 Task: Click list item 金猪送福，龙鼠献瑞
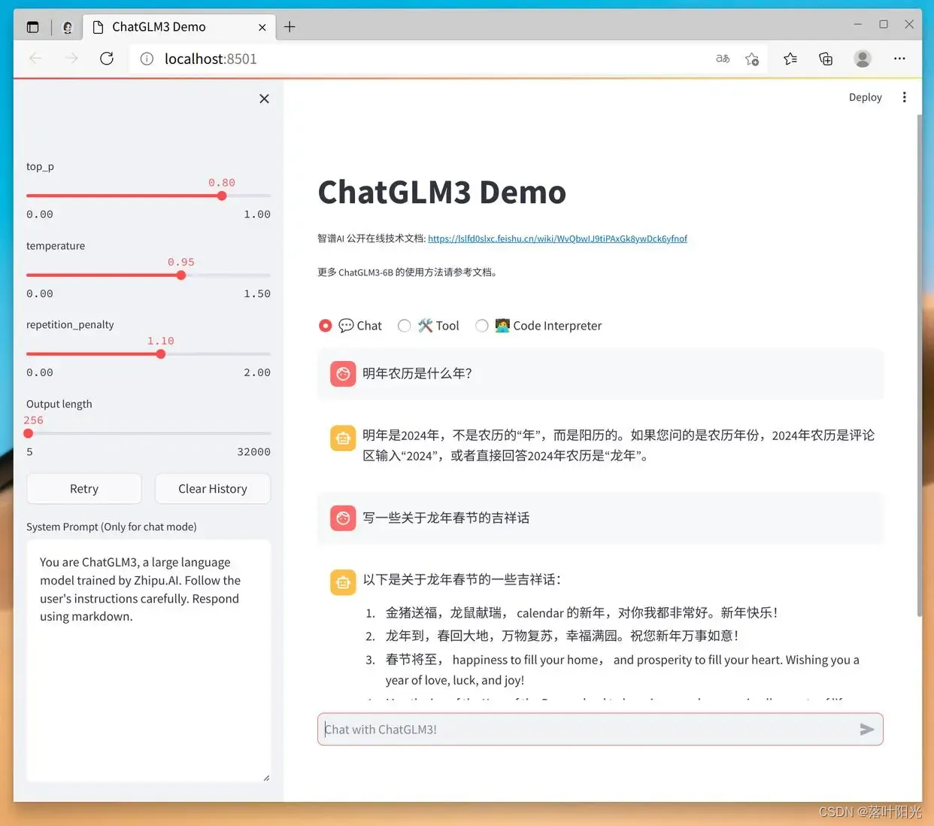(581, 612)
